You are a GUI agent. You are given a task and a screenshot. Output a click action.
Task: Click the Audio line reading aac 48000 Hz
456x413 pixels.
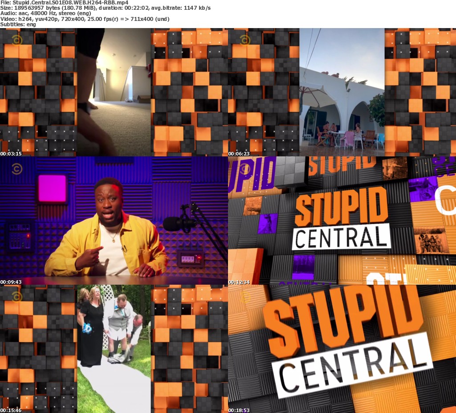point(46,13)
